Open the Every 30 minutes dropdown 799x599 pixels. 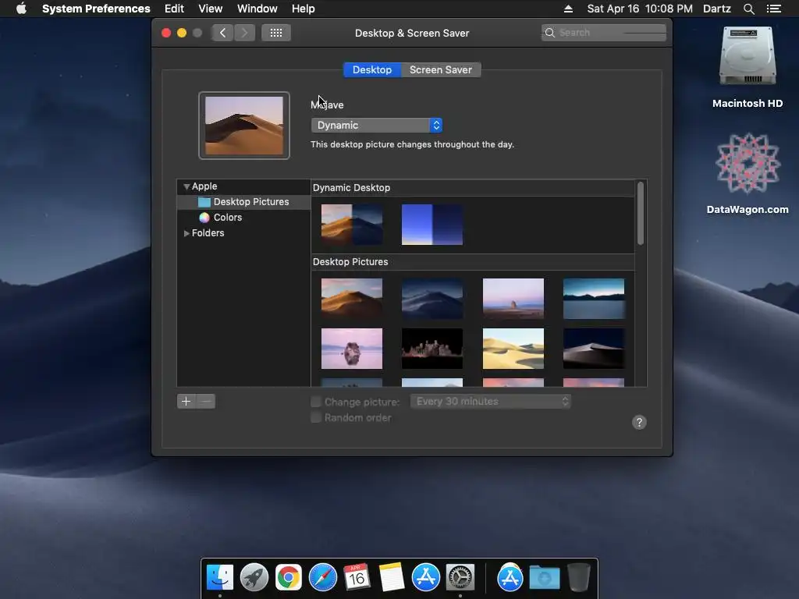point(490,402)
